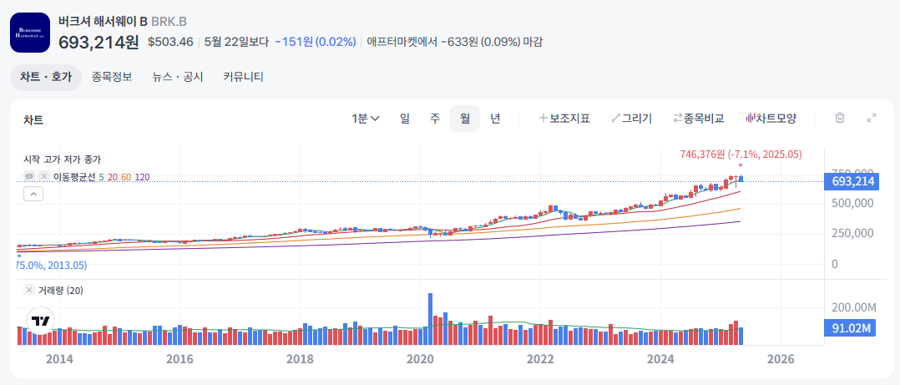
Task: Change chart style via 차트모양
Action: click(771, 119)
